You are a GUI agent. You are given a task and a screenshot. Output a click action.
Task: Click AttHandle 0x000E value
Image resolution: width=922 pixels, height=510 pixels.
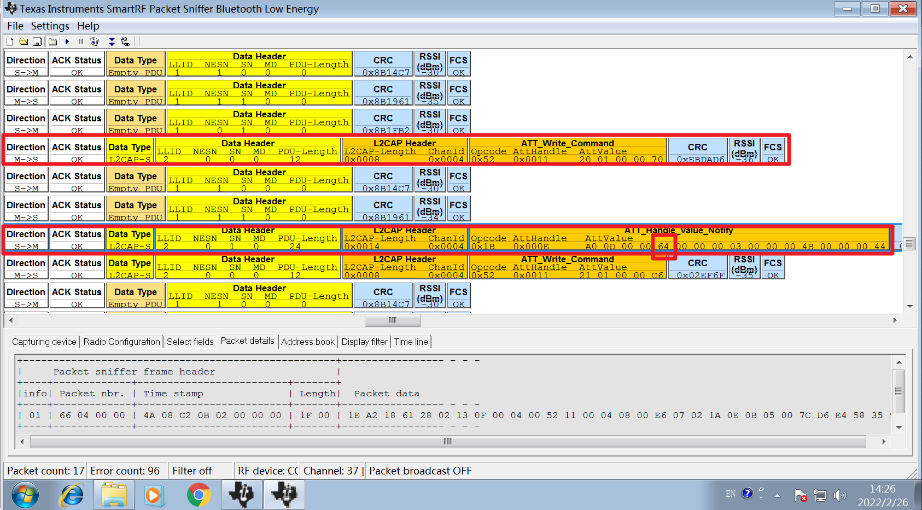point(531,247)
